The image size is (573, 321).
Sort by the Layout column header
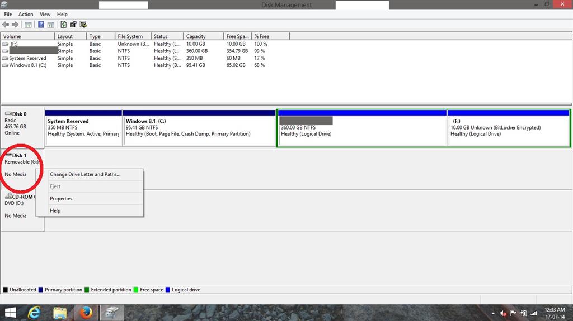pos(71,36)
